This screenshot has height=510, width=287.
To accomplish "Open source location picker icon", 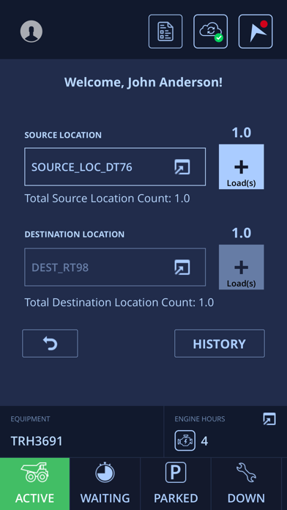I will tap(182, 167).
